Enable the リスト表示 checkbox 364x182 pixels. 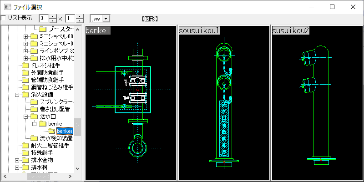[3, 18]
